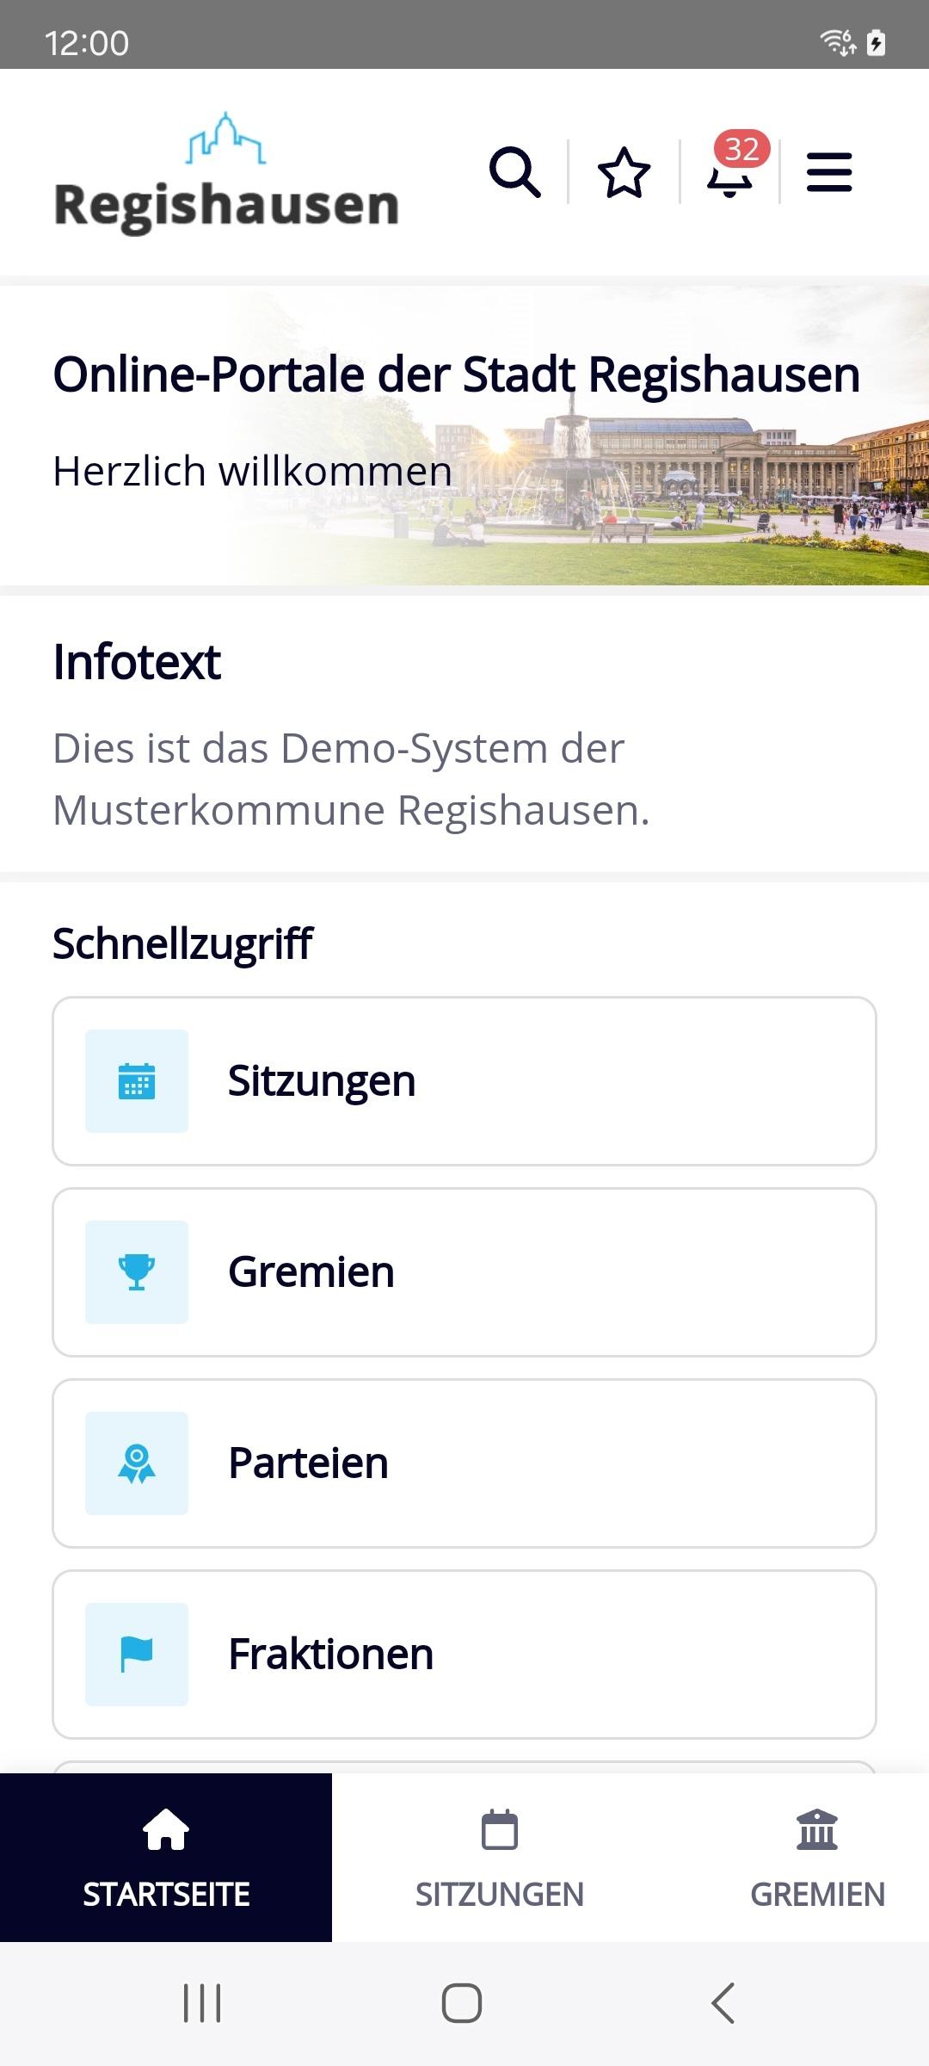Select the Startseite bottom tab
929x2066 pixels.
click(166, 1858)
